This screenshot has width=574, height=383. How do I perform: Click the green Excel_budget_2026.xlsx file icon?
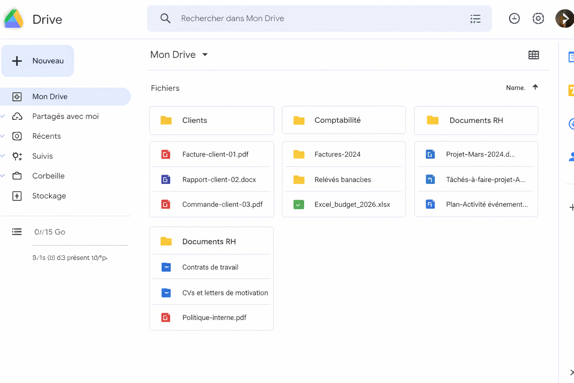299,205
